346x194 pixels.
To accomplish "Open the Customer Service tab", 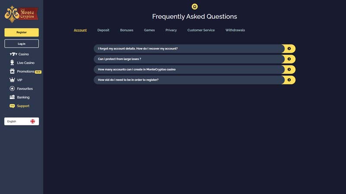I will 201,30.
